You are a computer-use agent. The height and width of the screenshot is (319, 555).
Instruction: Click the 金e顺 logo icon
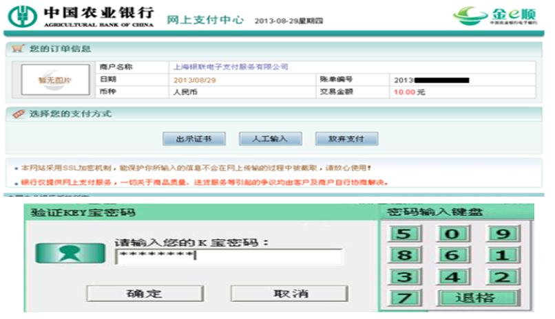[472, 16]
